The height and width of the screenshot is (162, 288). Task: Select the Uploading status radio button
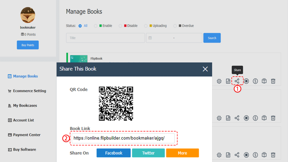(x=146, y=26)
